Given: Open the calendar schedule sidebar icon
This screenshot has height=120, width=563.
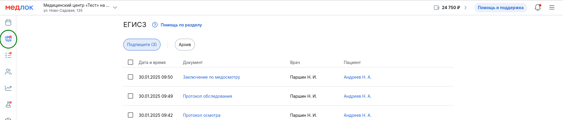Looking at the screenshot, I should coord(8,23).
